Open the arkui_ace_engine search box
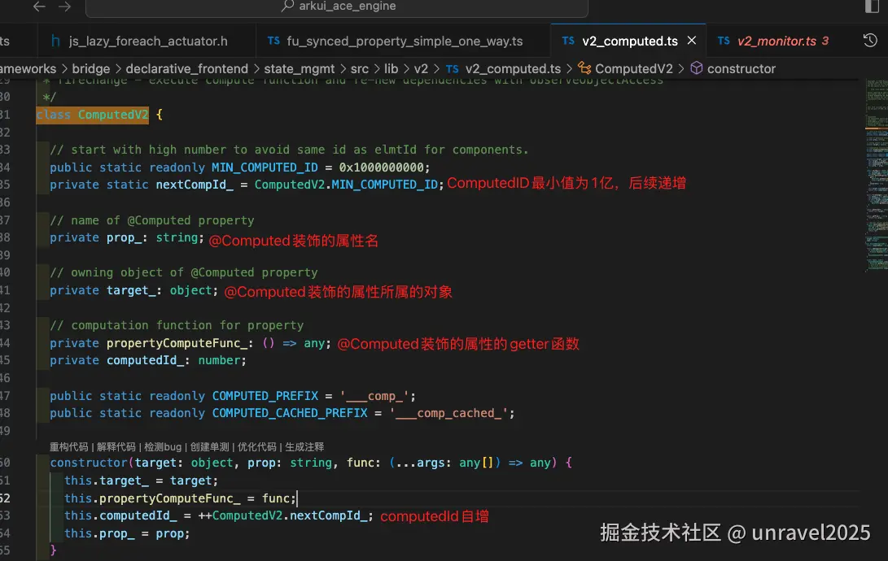Viewport: 888px width, 561px height. pyautogui.click(x=337, y=7)
